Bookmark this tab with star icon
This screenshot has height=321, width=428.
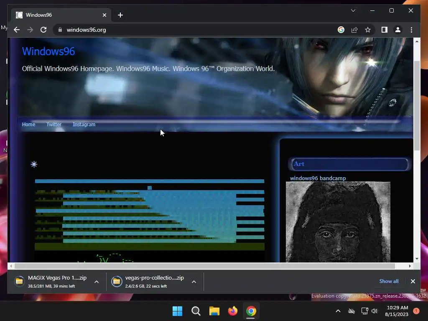368,30
